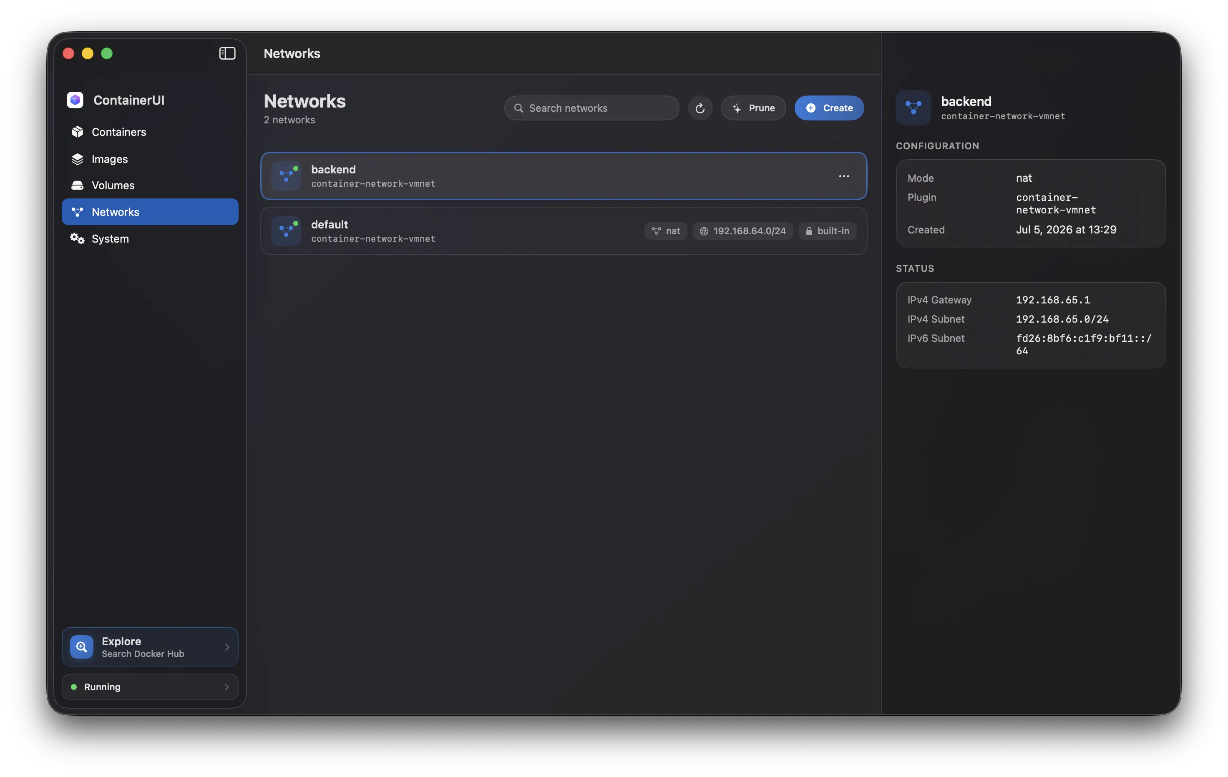1228x777 pixels.
Task: Click the Networks nodes icon in sidebar
Action: pyautogui.click(x=78, y=212)
